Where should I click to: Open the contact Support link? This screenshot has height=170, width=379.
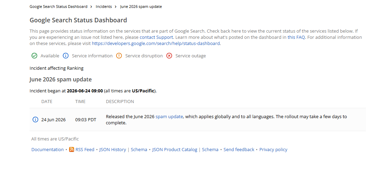point(156,37)
